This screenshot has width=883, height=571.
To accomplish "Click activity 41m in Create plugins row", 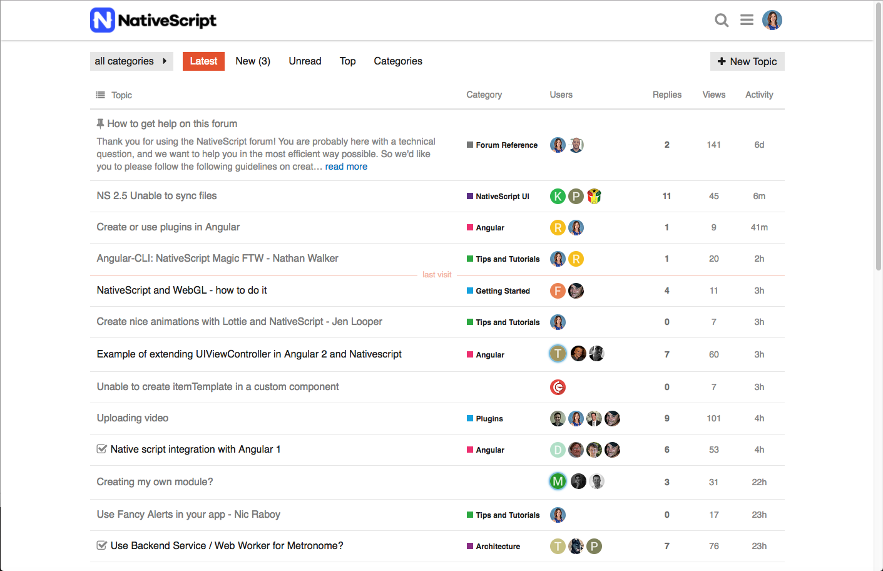I will tap(759, 227).
